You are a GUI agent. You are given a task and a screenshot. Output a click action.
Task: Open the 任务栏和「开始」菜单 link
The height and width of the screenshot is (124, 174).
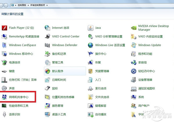tap(23, 80)
